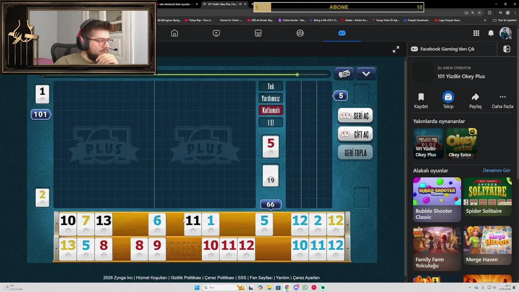Open the Facebook Home icon
Screen dimensions: 519x292
point(174,33)
